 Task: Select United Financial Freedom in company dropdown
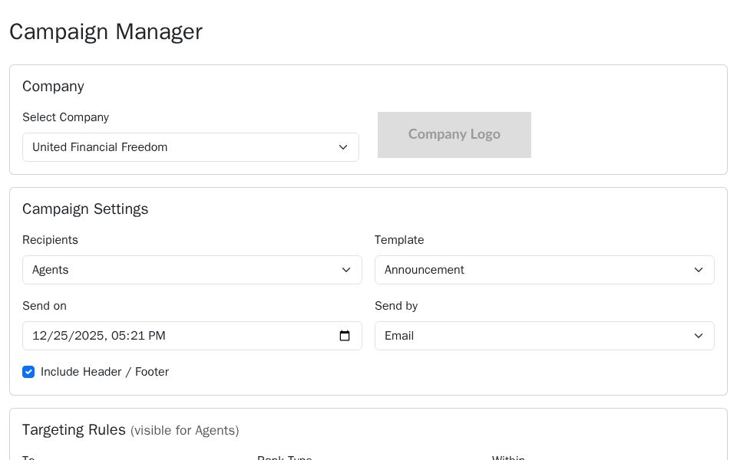coord(190,147)
